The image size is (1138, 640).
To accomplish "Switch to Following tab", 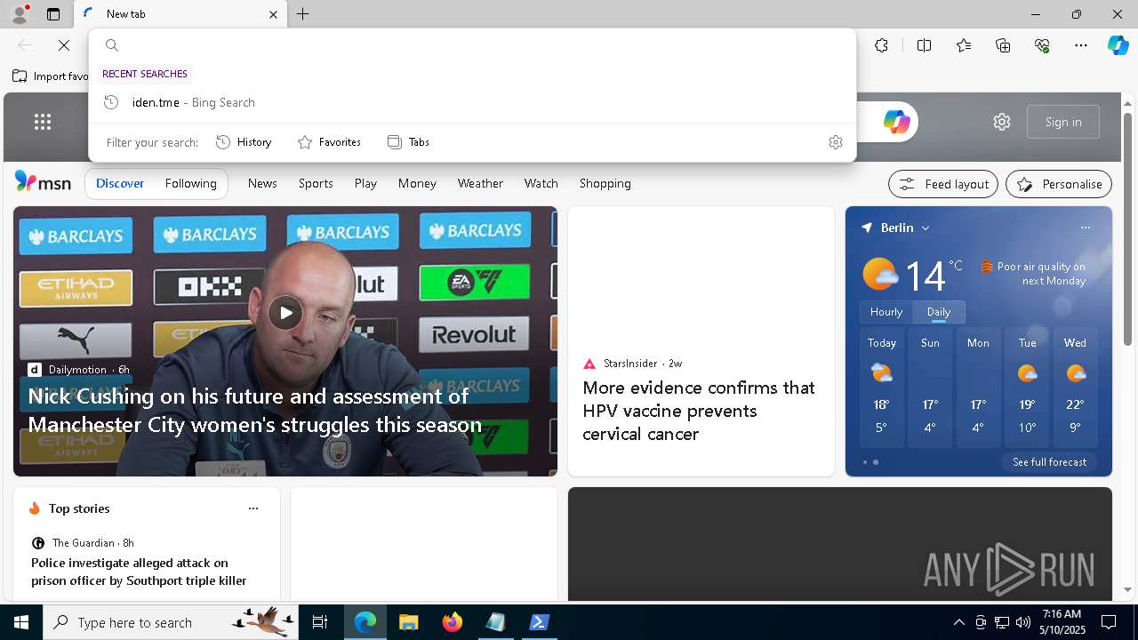I will coord(191,183).
